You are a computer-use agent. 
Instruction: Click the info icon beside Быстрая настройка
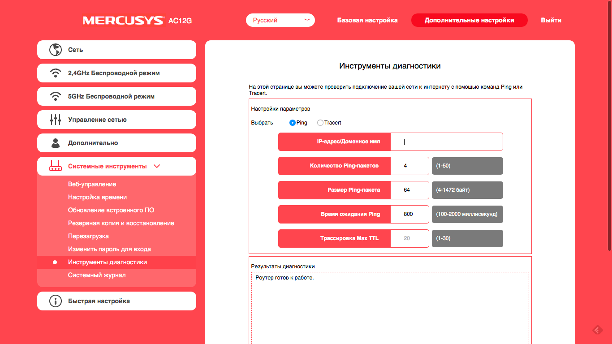click(x=56, y=301)
